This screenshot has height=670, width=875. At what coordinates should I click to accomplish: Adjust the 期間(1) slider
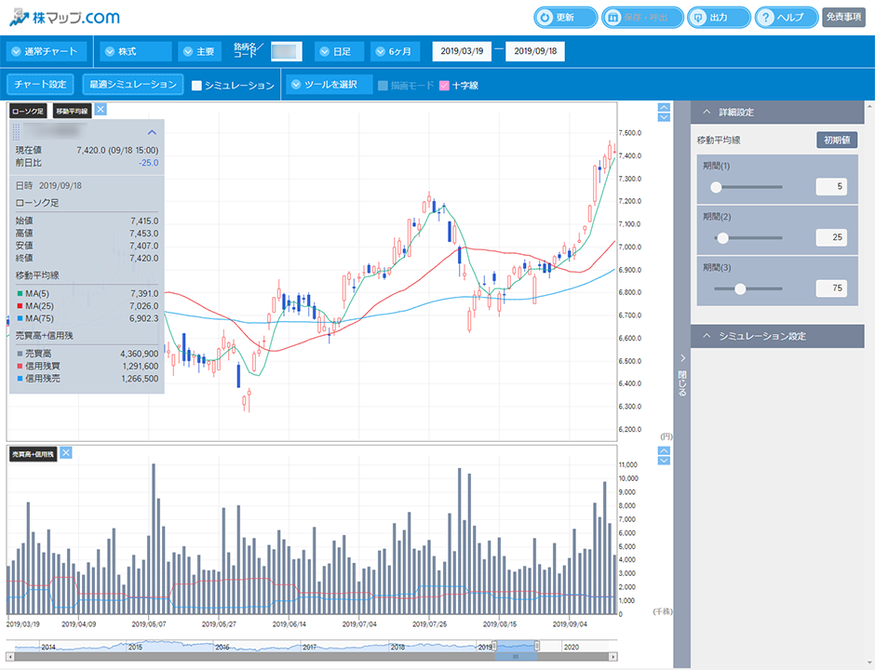coord(716,187)
